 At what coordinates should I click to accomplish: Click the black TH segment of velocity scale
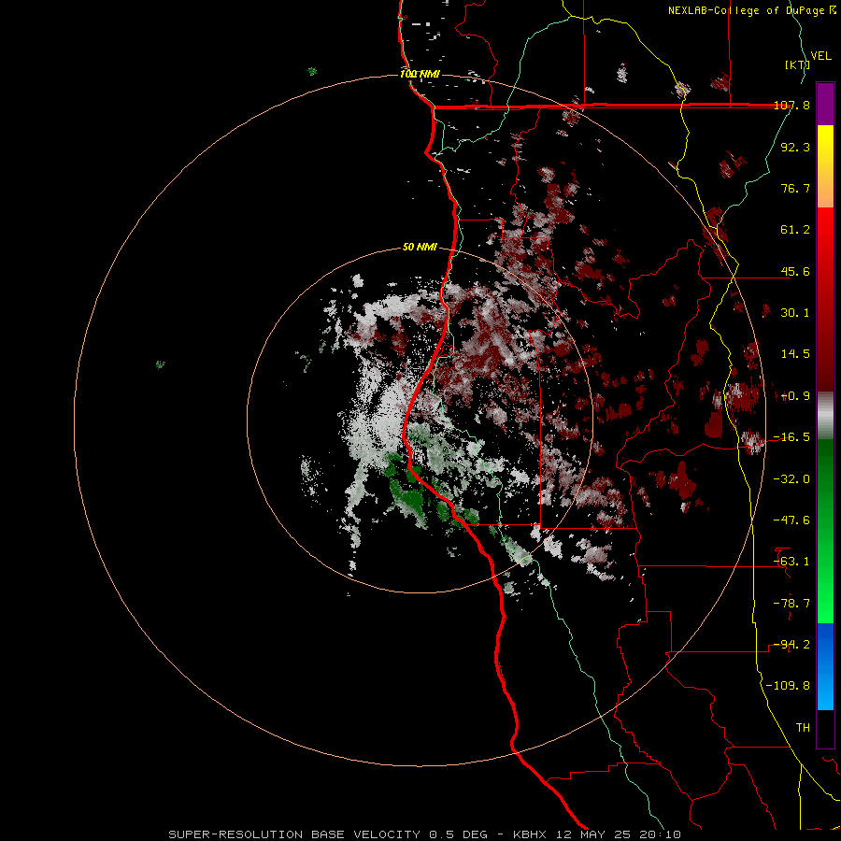(825, 729)
